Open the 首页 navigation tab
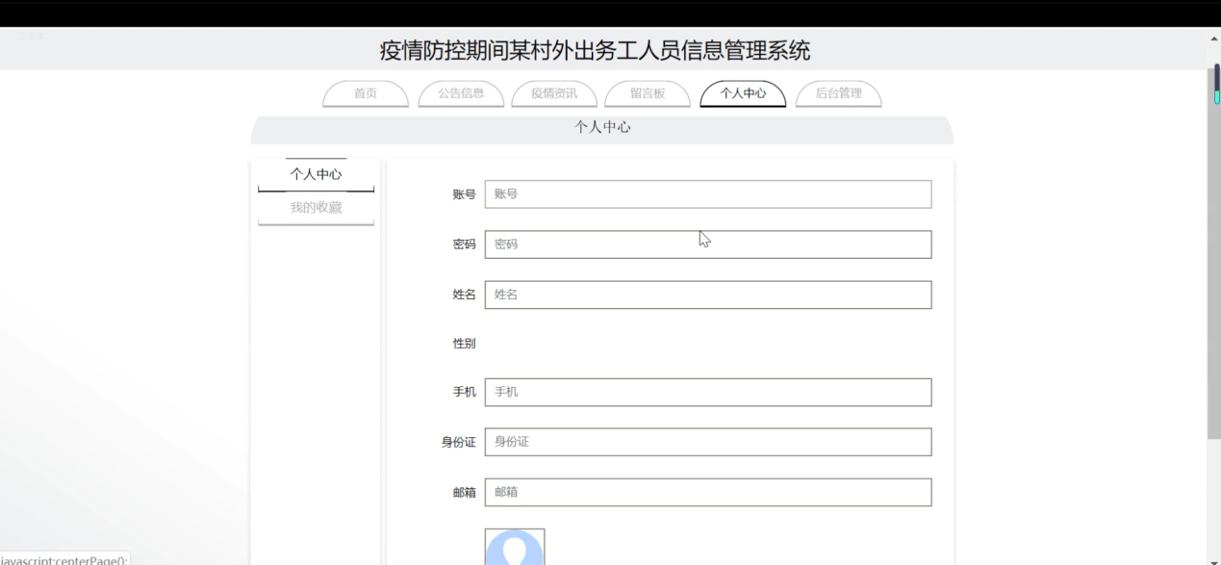This screenshot has width=1221, height=565. pos(366,93)
